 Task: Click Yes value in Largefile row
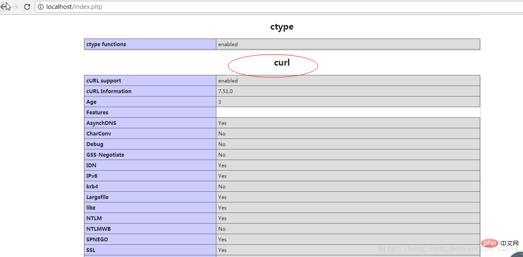pyautogui.click(x=222, y=197)
